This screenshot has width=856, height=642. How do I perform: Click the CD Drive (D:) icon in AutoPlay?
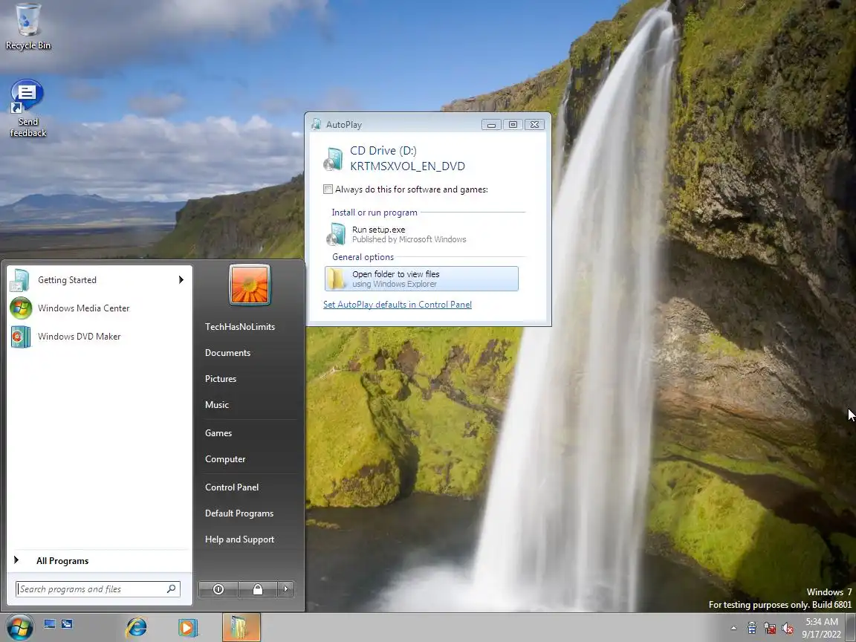coord(333,158)
